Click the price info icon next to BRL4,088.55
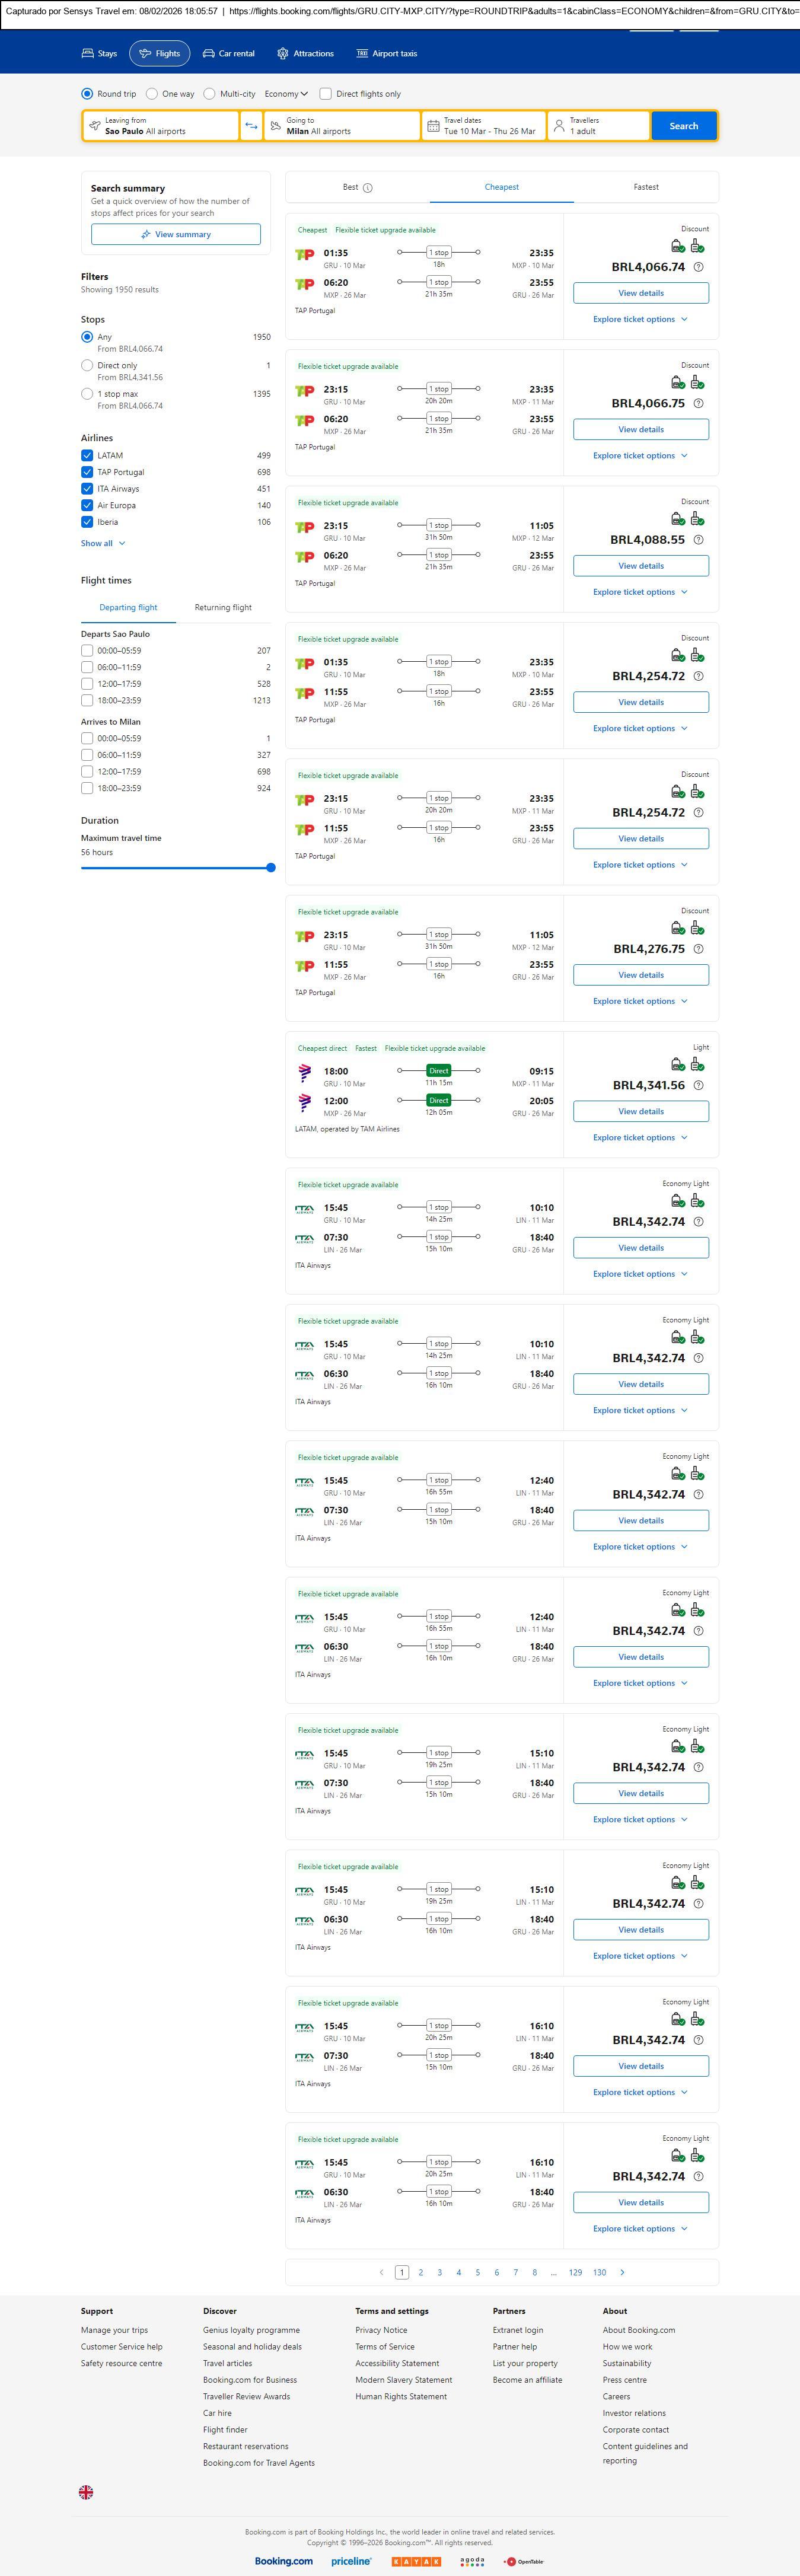Screen dimensions: 800x2576 click(698, 540)
